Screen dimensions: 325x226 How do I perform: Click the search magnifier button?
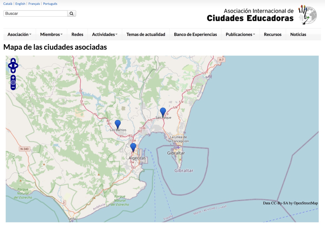(x=71, y=14)
